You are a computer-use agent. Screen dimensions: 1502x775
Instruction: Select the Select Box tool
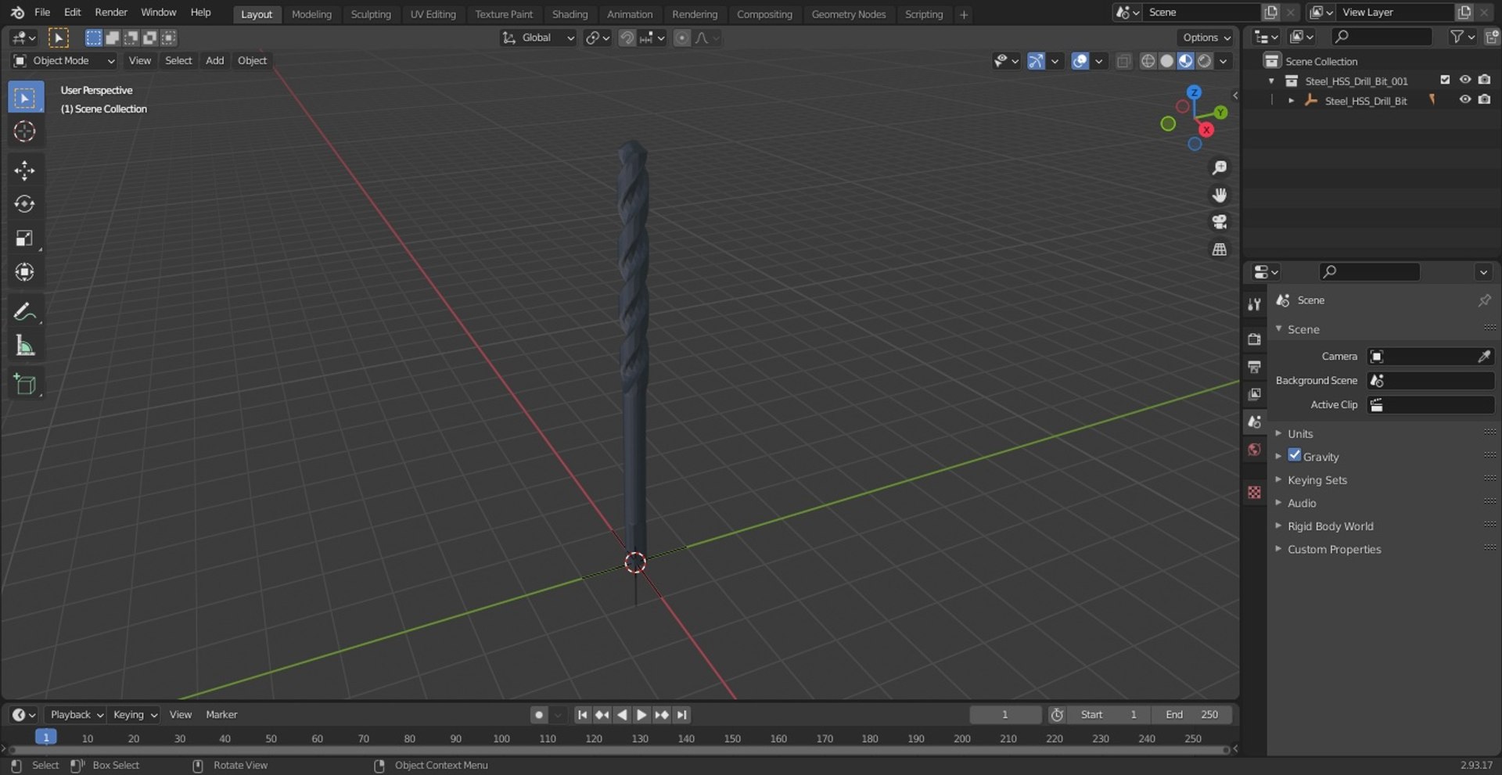coord(25,98)
